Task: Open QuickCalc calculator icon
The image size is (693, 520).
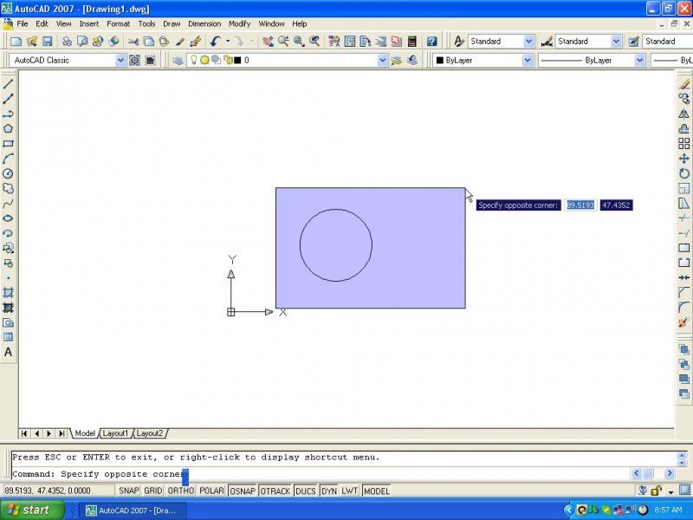Action: 411,41
